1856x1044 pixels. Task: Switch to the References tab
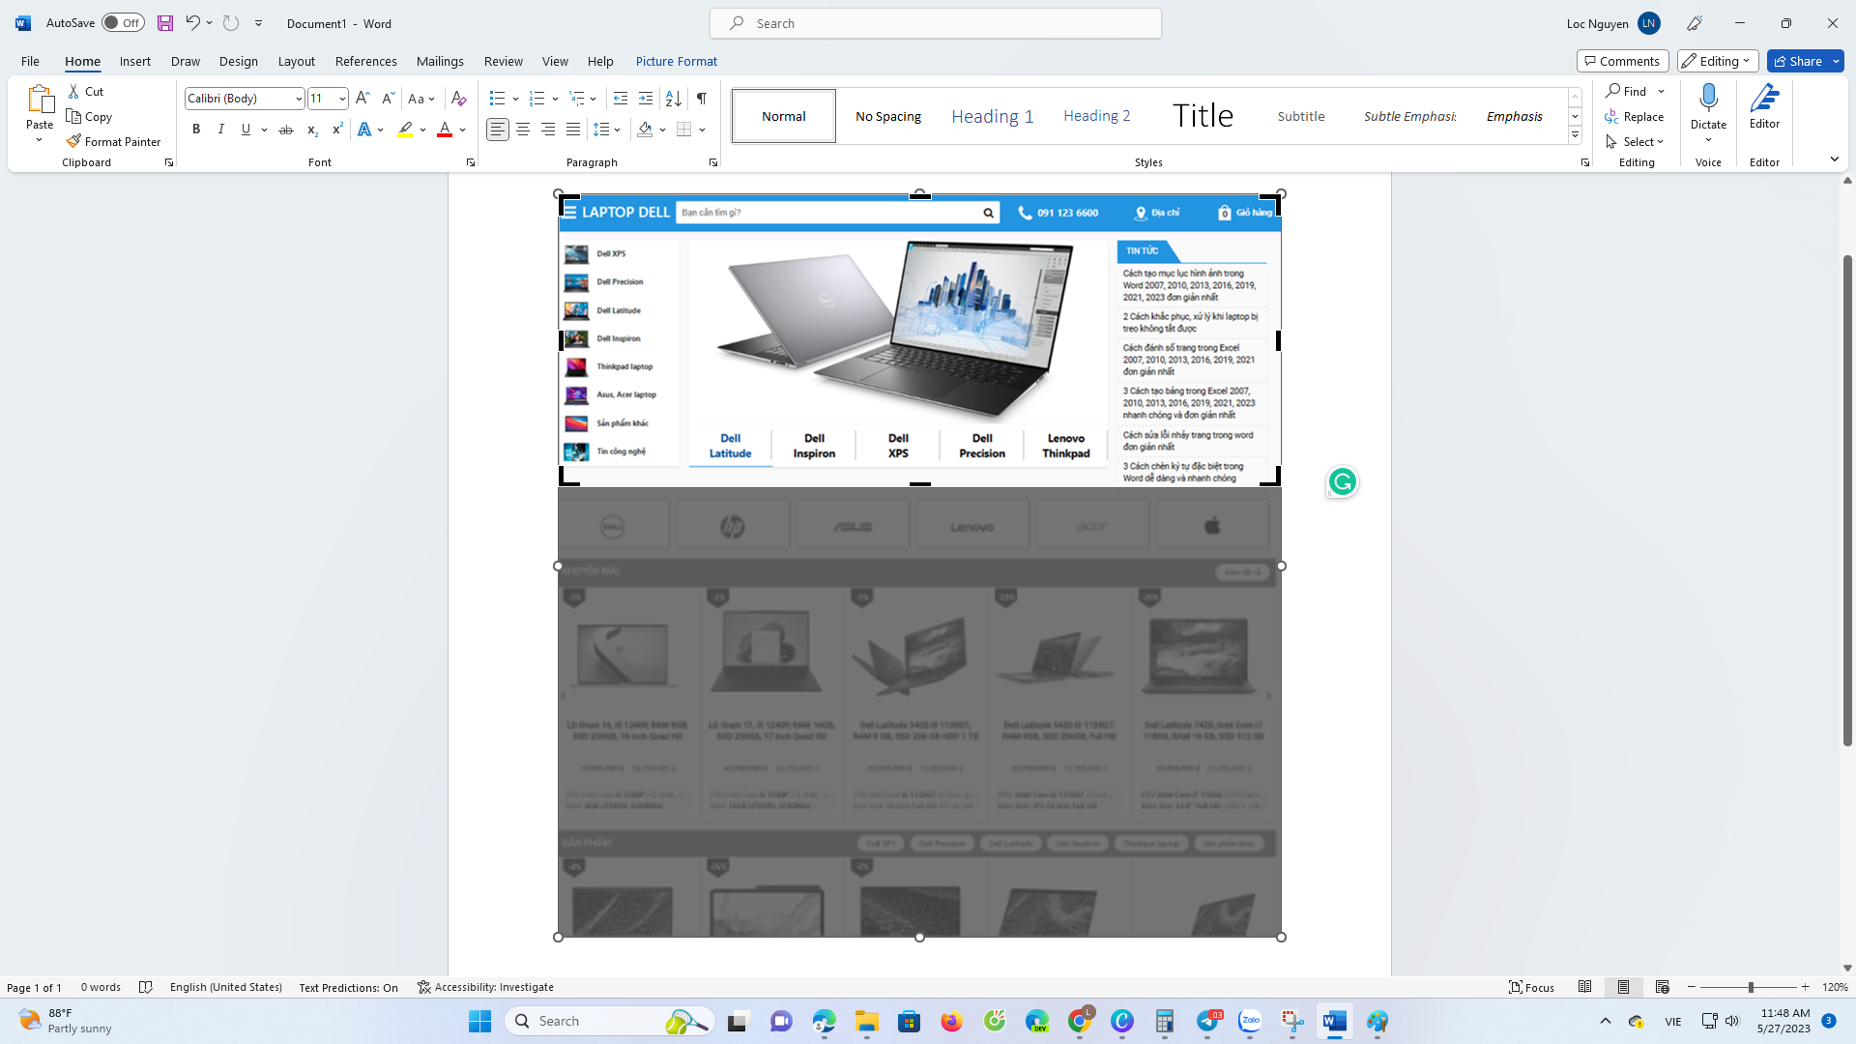pos(366,61)
